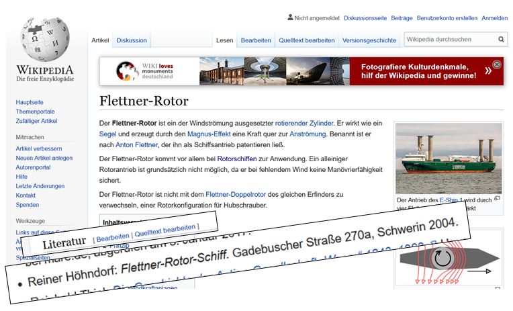The image size is (513, 311).
Task: Switch to the Diskussion tab
Action: point(132,40)
